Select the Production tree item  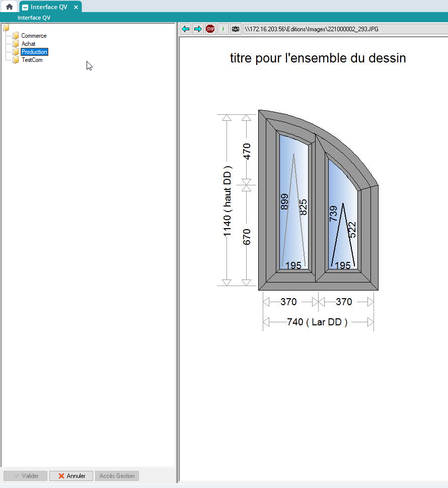tap(34, 52)
